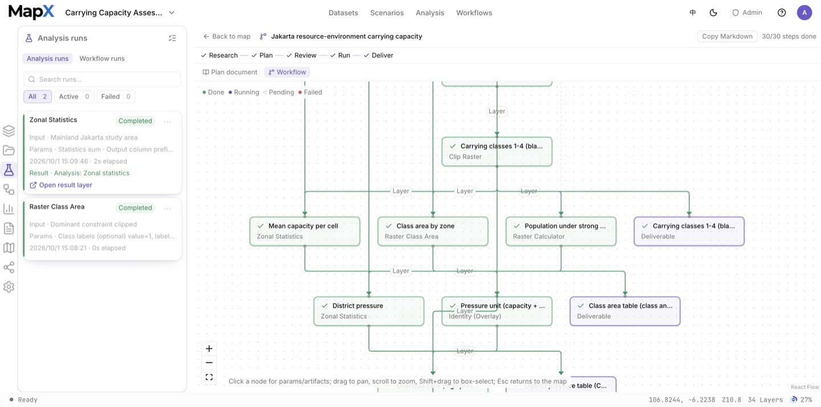Open the Scenarios menu
821x407 pixels.
tap(387, 13)
